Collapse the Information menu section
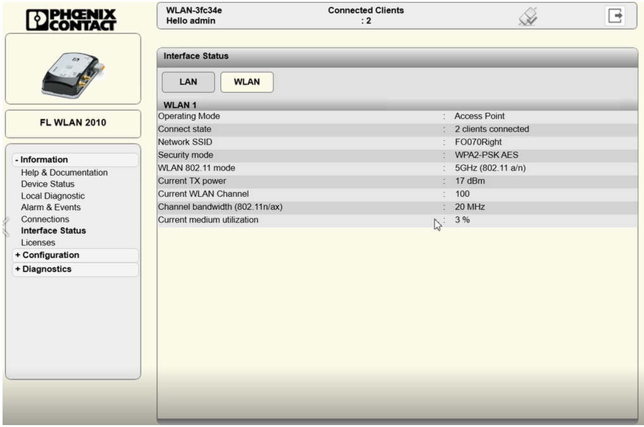The width and height of the screenshot is (644, 427). pyautogui.click(x=44, y=160)
